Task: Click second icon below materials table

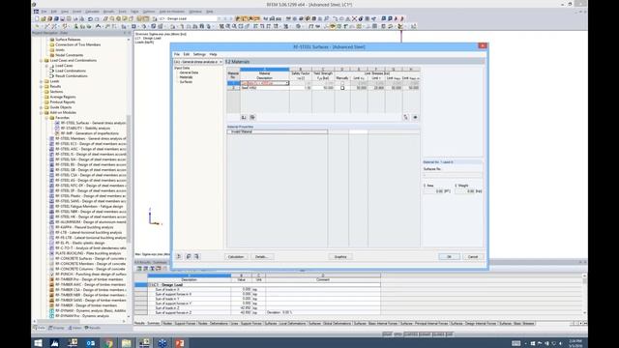Action: [x=252, y=117]
